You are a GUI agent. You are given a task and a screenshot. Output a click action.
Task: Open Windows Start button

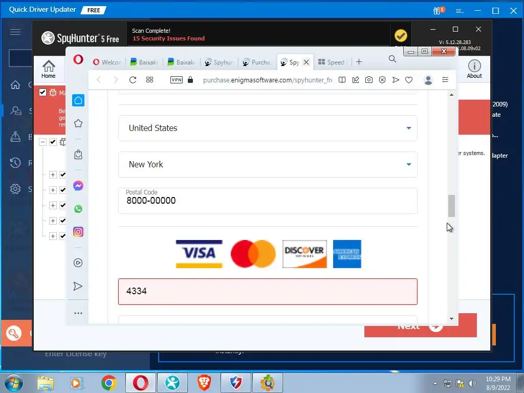14,383
